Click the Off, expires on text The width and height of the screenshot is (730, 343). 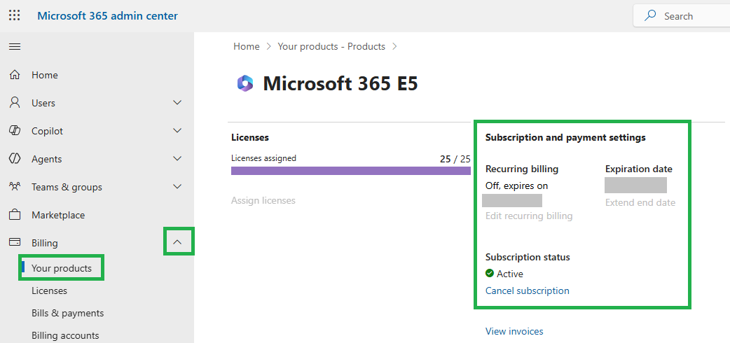[516, 185]
